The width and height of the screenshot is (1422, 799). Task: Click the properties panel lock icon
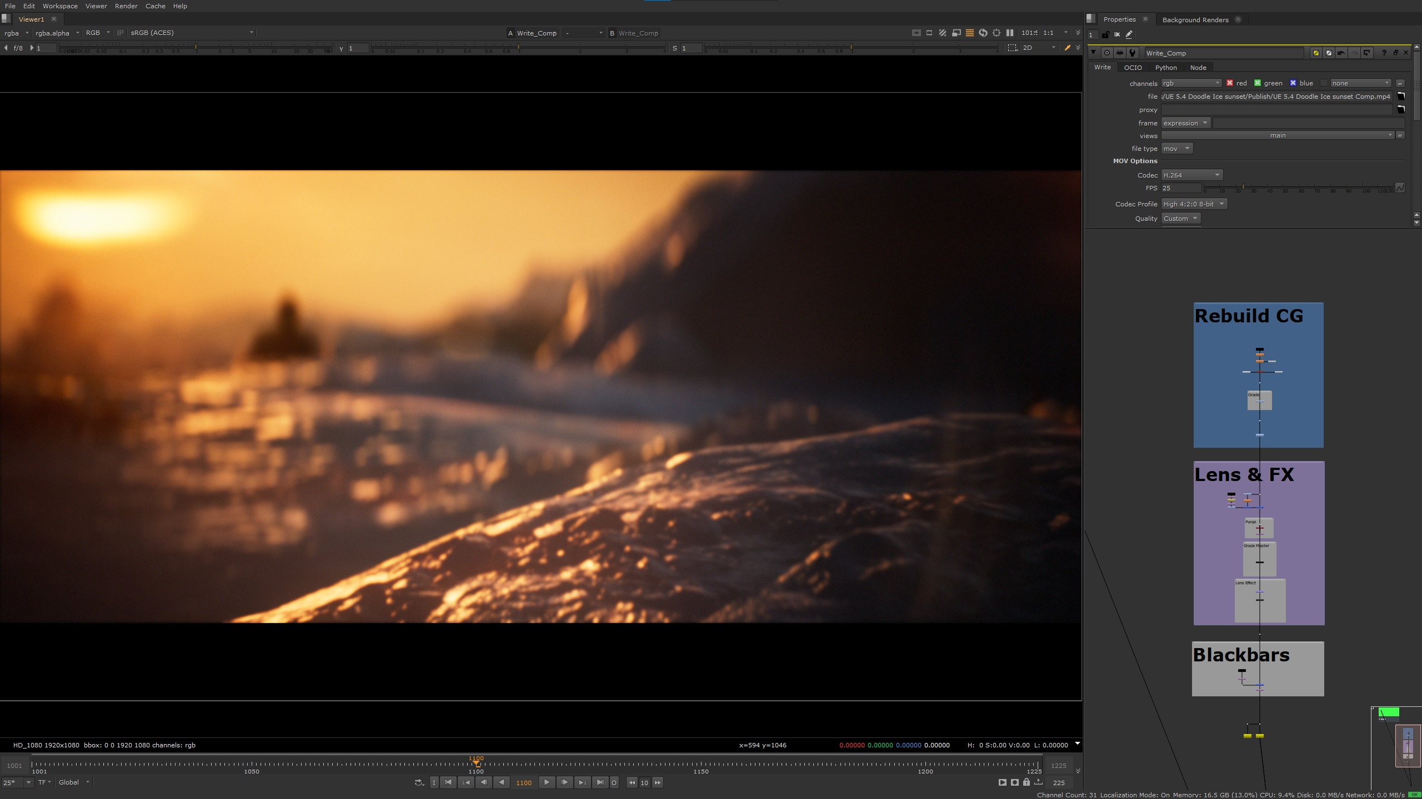(1105, 34)
